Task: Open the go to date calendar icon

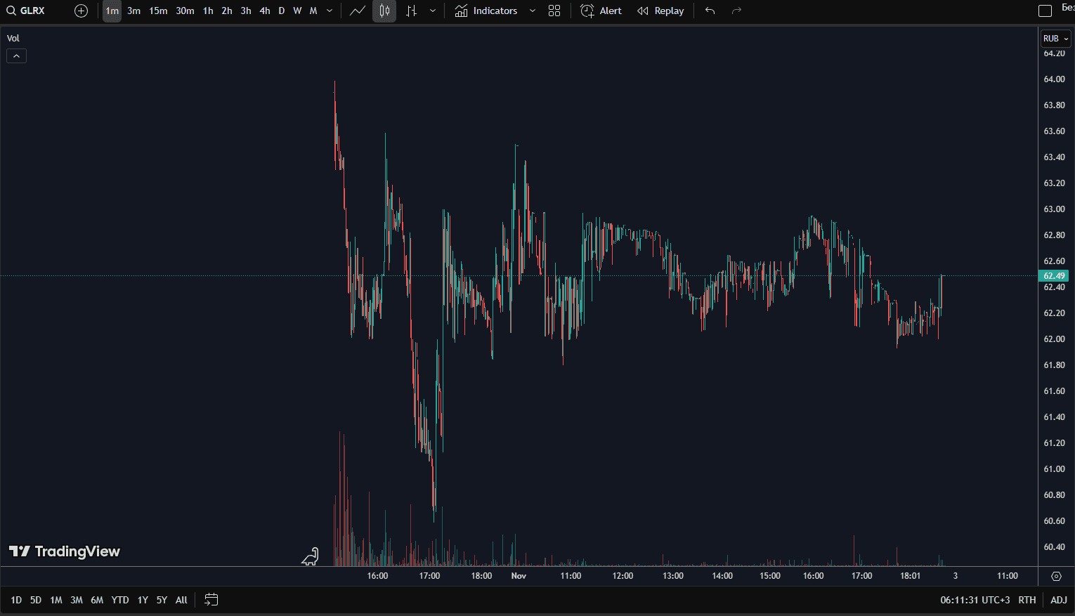Action: click(211, 599)
